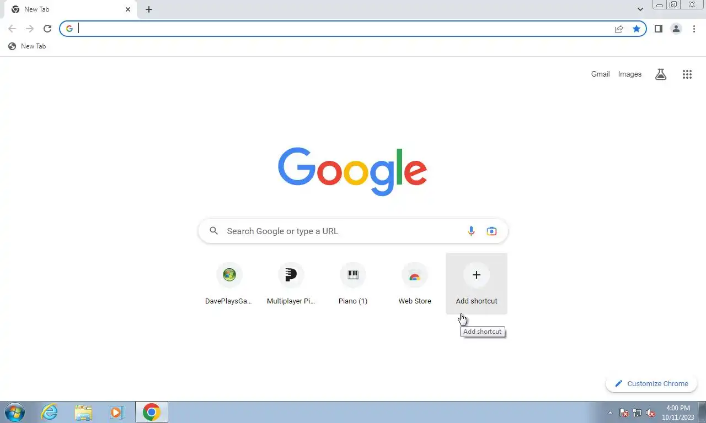
Task: Open the profile avatar menu
Action: click(x=676, y=29)
